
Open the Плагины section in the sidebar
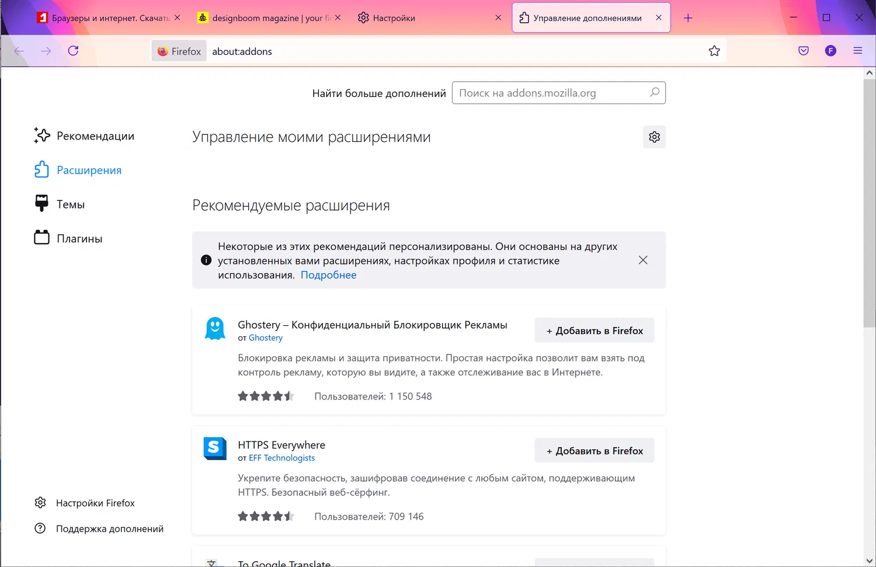68,238
